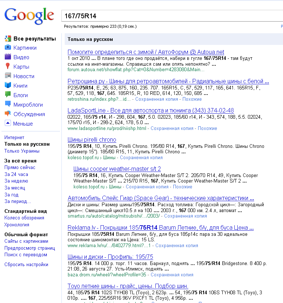The height and width of the screenshot is (303, 283).
Task: Select Все результаты search category
Action: click(x=35, y=39)
